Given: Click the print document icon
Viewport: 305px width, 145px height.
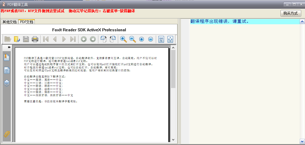Looking at the screenshot, I should (35, 39).
